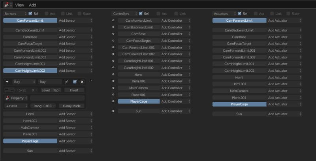Open Add Actuator dropdown for MainCamera
Screen dimensions: 316x161
(x=284, y=91)
